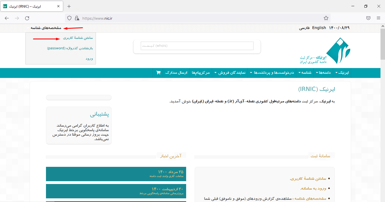Click the ایرنیک (IRNIC) page heading
Screen dimensions: 385x202
tap(316, 89)
